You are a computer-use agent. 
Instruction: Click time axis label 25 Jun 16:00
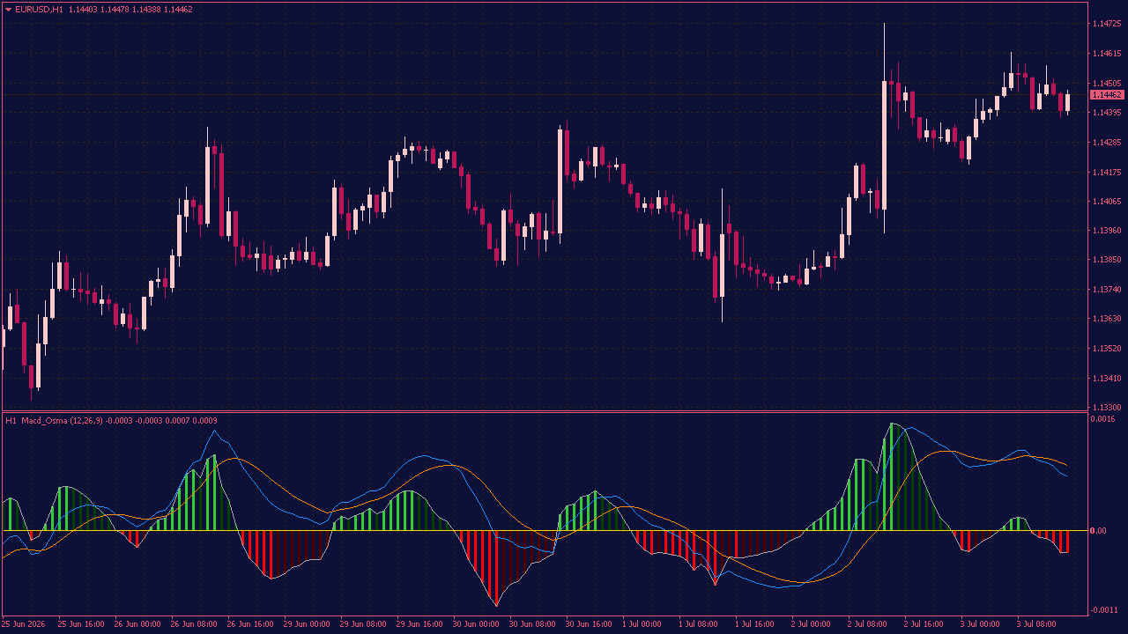point(81,624)
